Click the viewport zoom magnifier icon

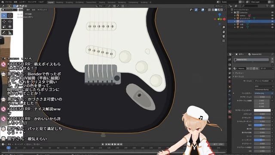point(223,27)
